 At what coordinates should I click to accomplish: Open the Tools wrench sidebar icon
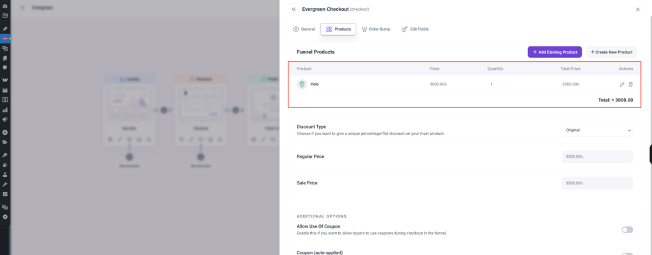tap(5, 184)
